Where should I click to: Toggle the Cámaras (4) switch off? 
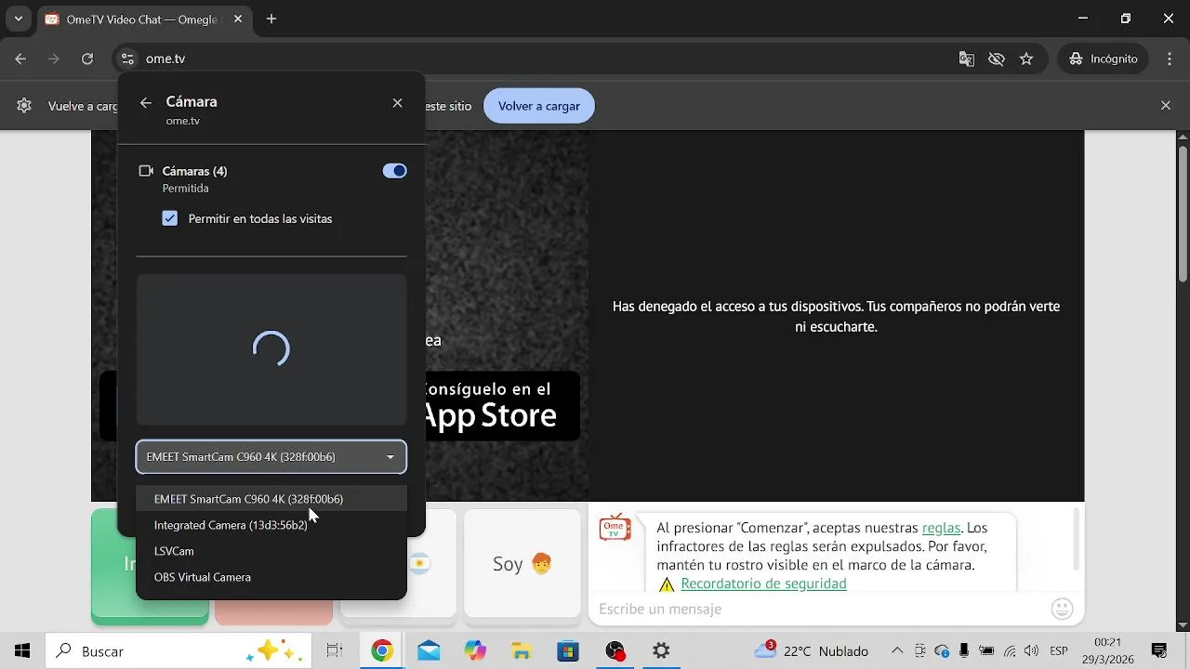[394, 171]
